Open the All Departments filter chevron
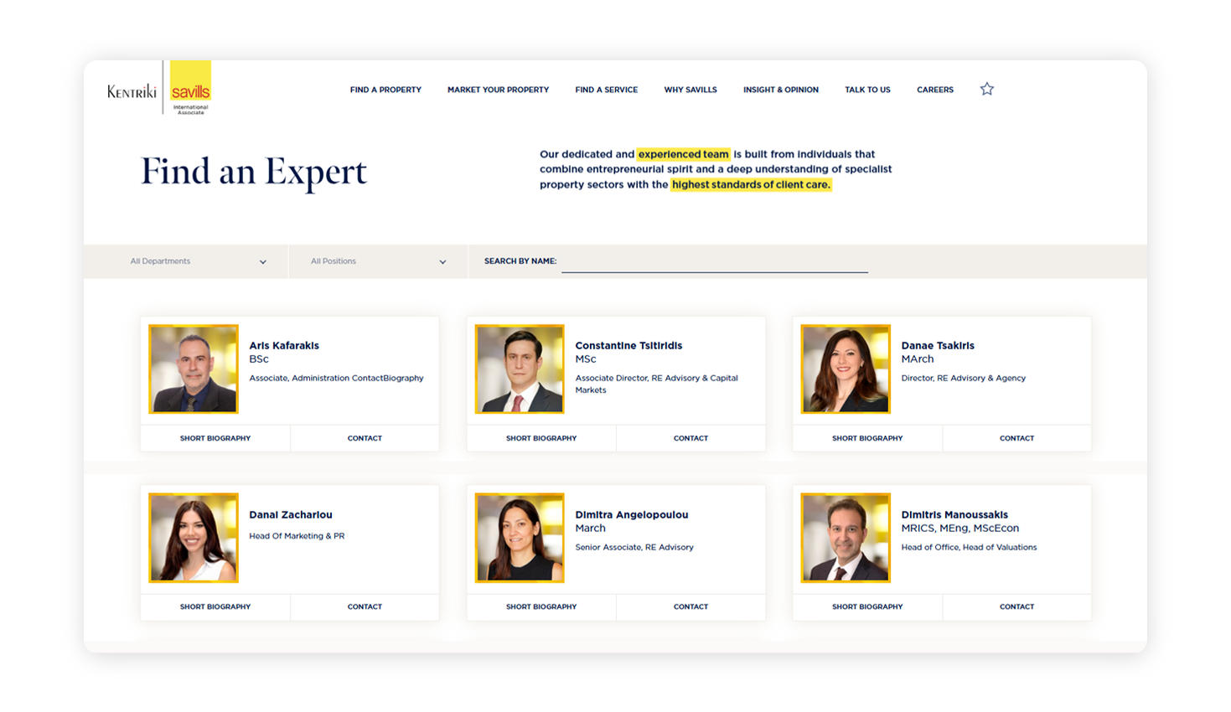The height and width of the screenshot is (712, 1231). (x=262, y=261)
